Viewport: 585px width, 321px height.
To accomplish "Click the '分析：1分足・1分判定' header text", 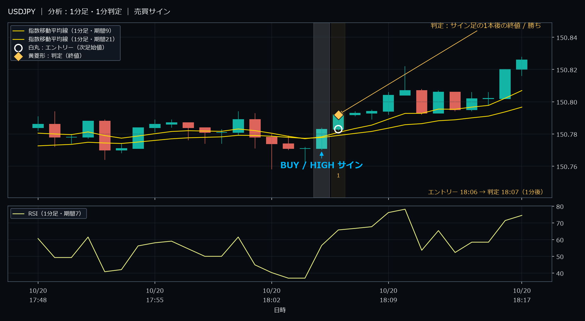I will click(85, 12).
